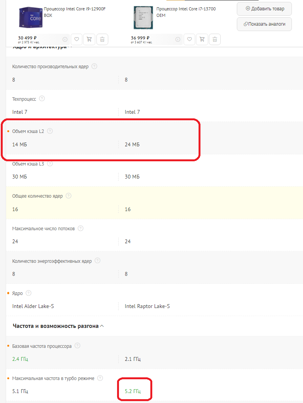
Task: Show help for Количество производительных ядер
Action: [94, 66]
